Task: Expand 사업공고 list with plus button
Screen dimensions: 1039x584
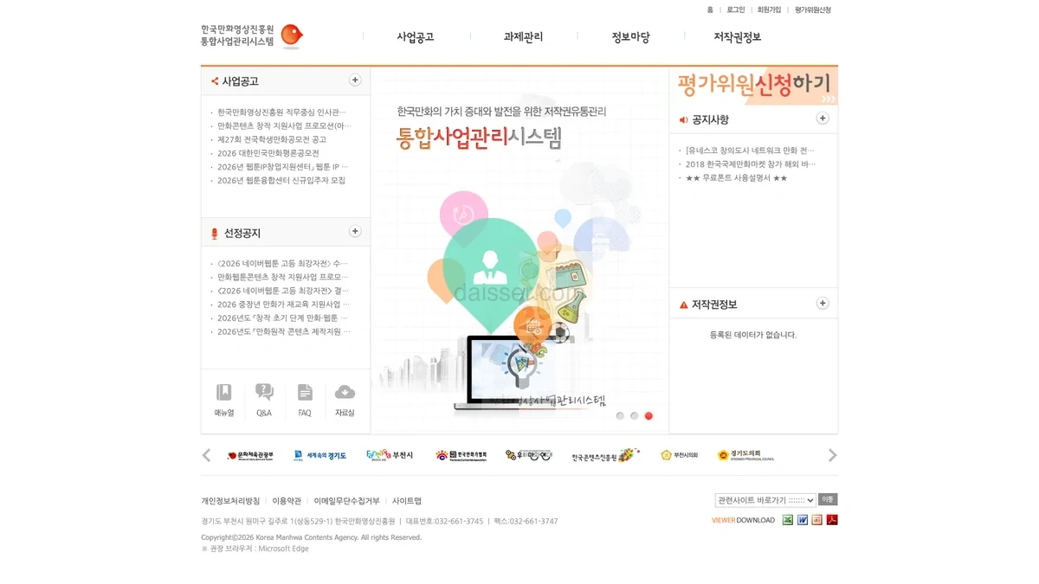Action: point(355,80)
